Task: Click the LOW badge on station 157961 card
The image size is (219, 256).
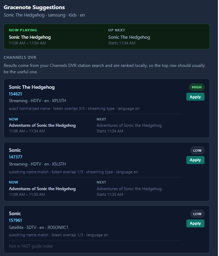Action: coord(197,214)
